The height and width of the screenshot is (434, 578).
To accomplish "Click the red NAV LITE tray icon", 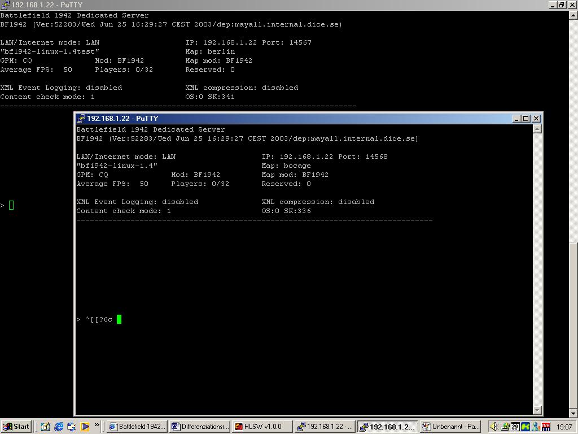I will (546, 427).
